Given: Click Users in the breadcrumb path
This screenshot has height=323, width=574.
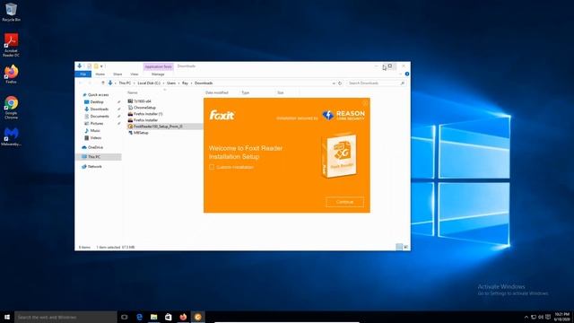Looking at the screenshot, I should click(171, 83).
